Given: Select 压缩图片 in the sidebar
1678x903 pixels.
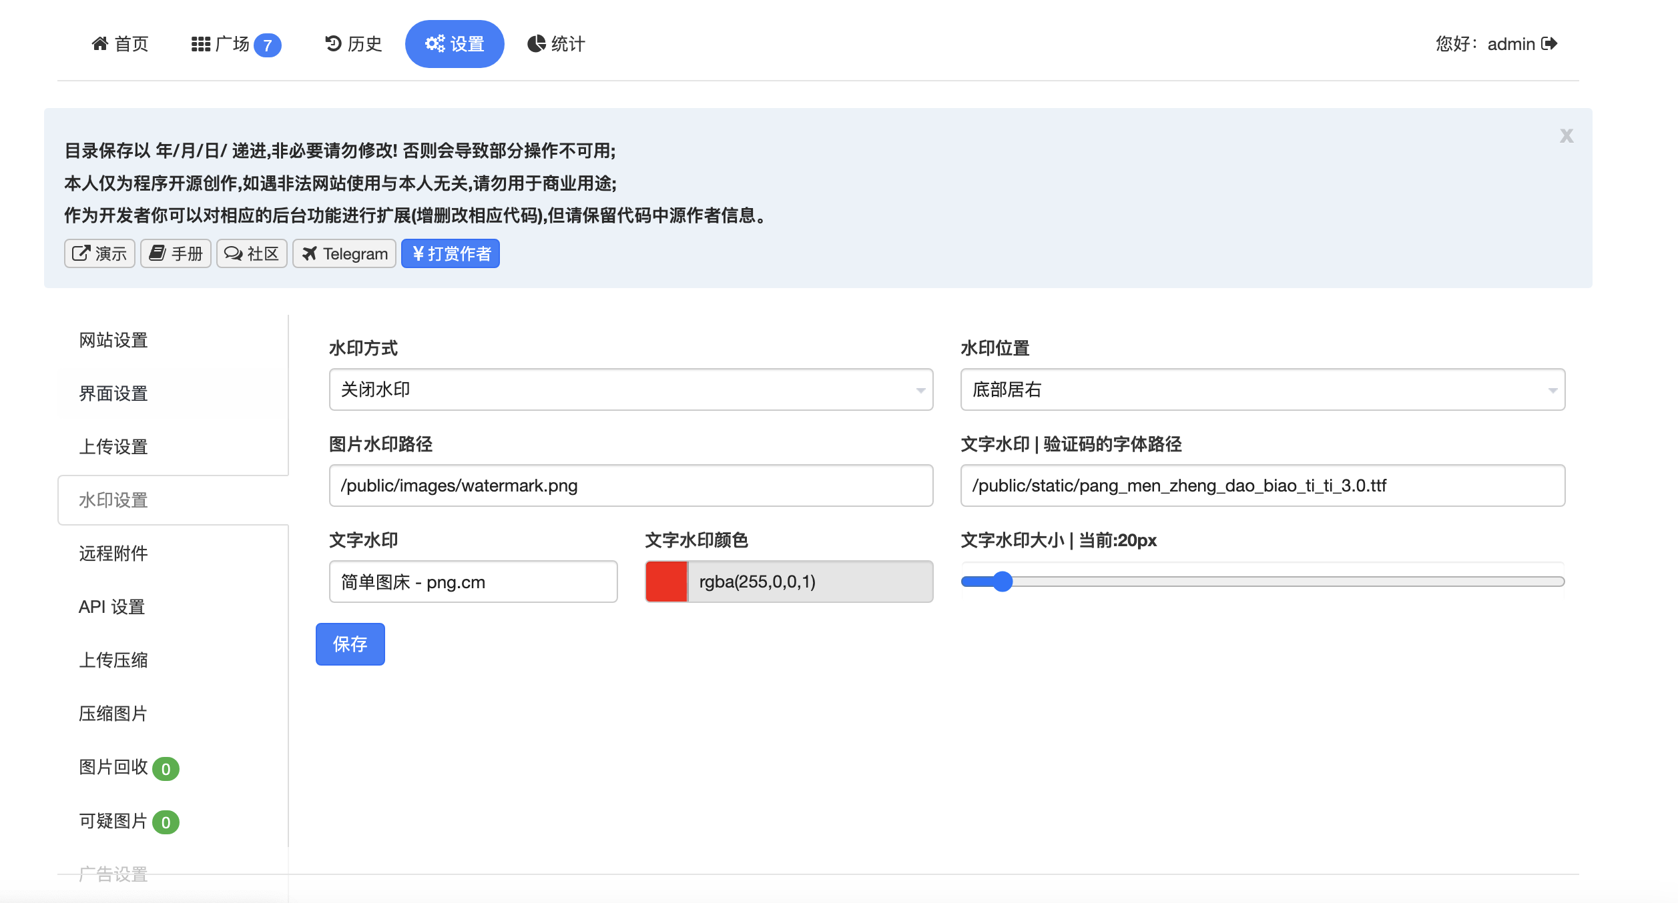Looking at the screenshot, I should pyautogui.click(x=113, y=714).
